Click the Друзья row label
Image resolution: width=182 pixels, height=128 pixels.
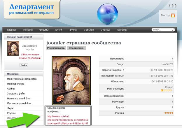point(120,107)
